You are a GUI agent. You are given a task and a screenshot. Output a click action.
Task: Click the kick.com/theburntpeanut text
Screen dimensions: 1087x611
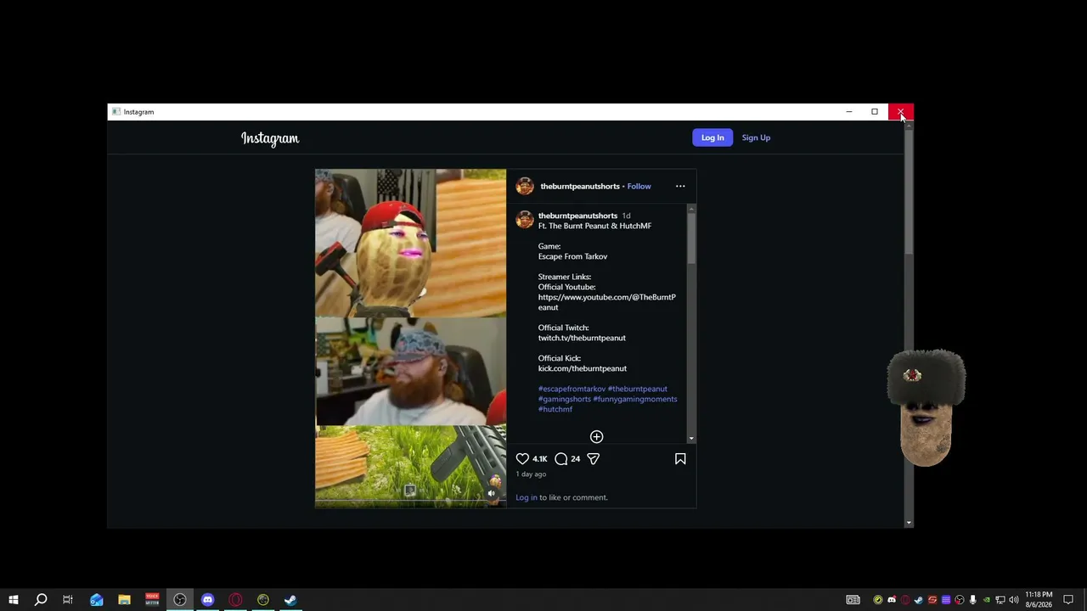(x=583, y=368)
